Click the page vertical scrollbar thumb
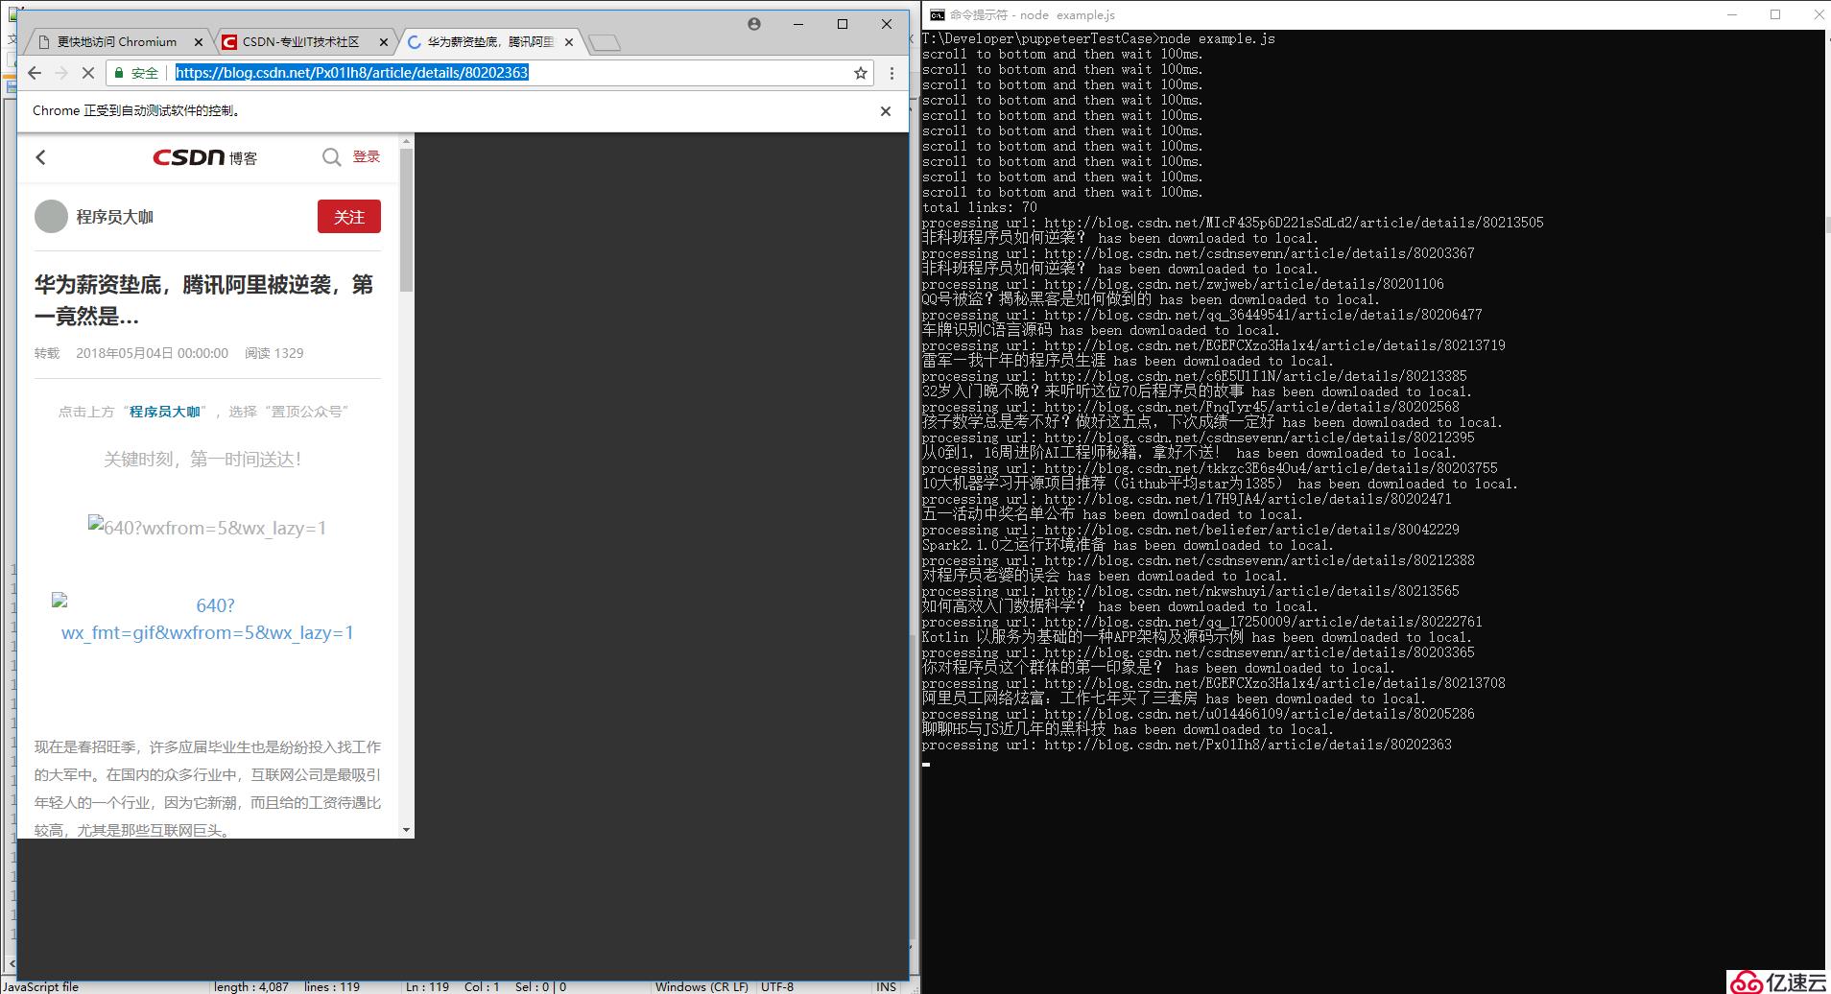Image resolution: width=1831 pixels, height=994 pixels. pyautogui.click(x=406, y=221)
